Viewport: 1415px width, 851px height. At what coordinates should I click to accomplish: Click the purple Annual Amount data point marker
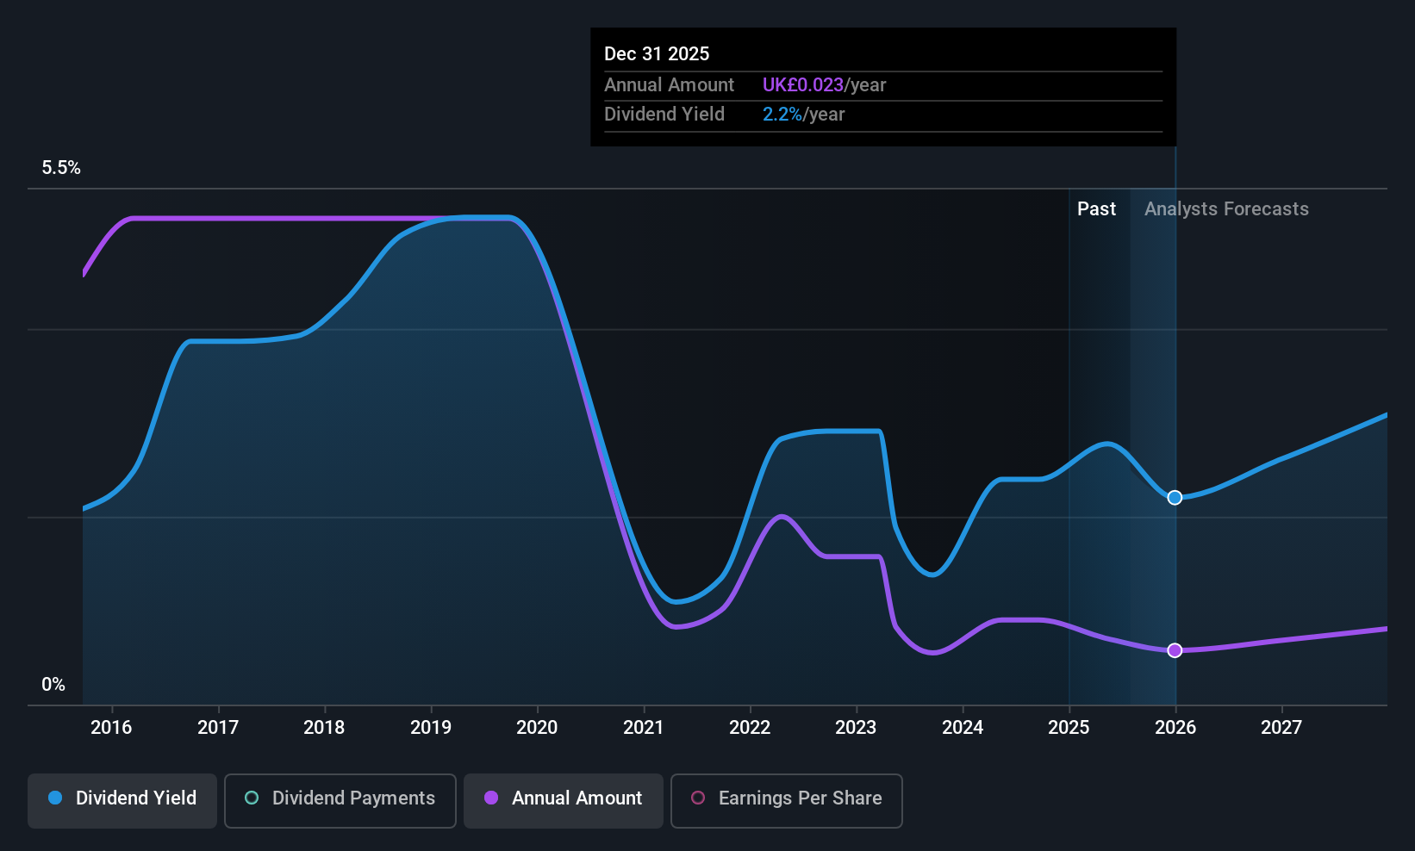(x=1175, y=650)
